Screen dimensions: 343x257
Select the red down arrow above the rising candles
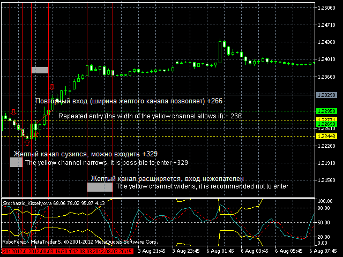pos(52,87)
